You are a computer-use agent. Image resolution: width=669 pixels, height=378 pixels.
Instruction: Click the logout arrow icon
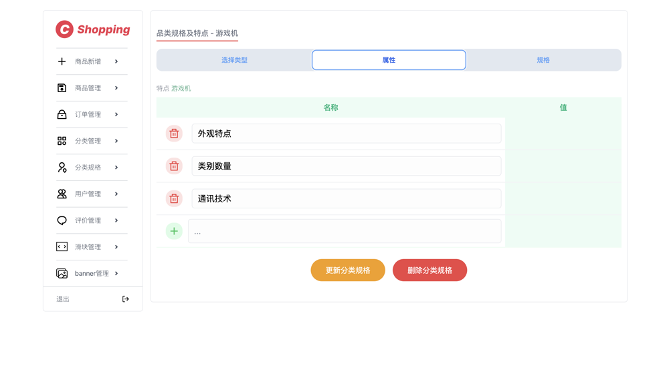coord(126,299)
